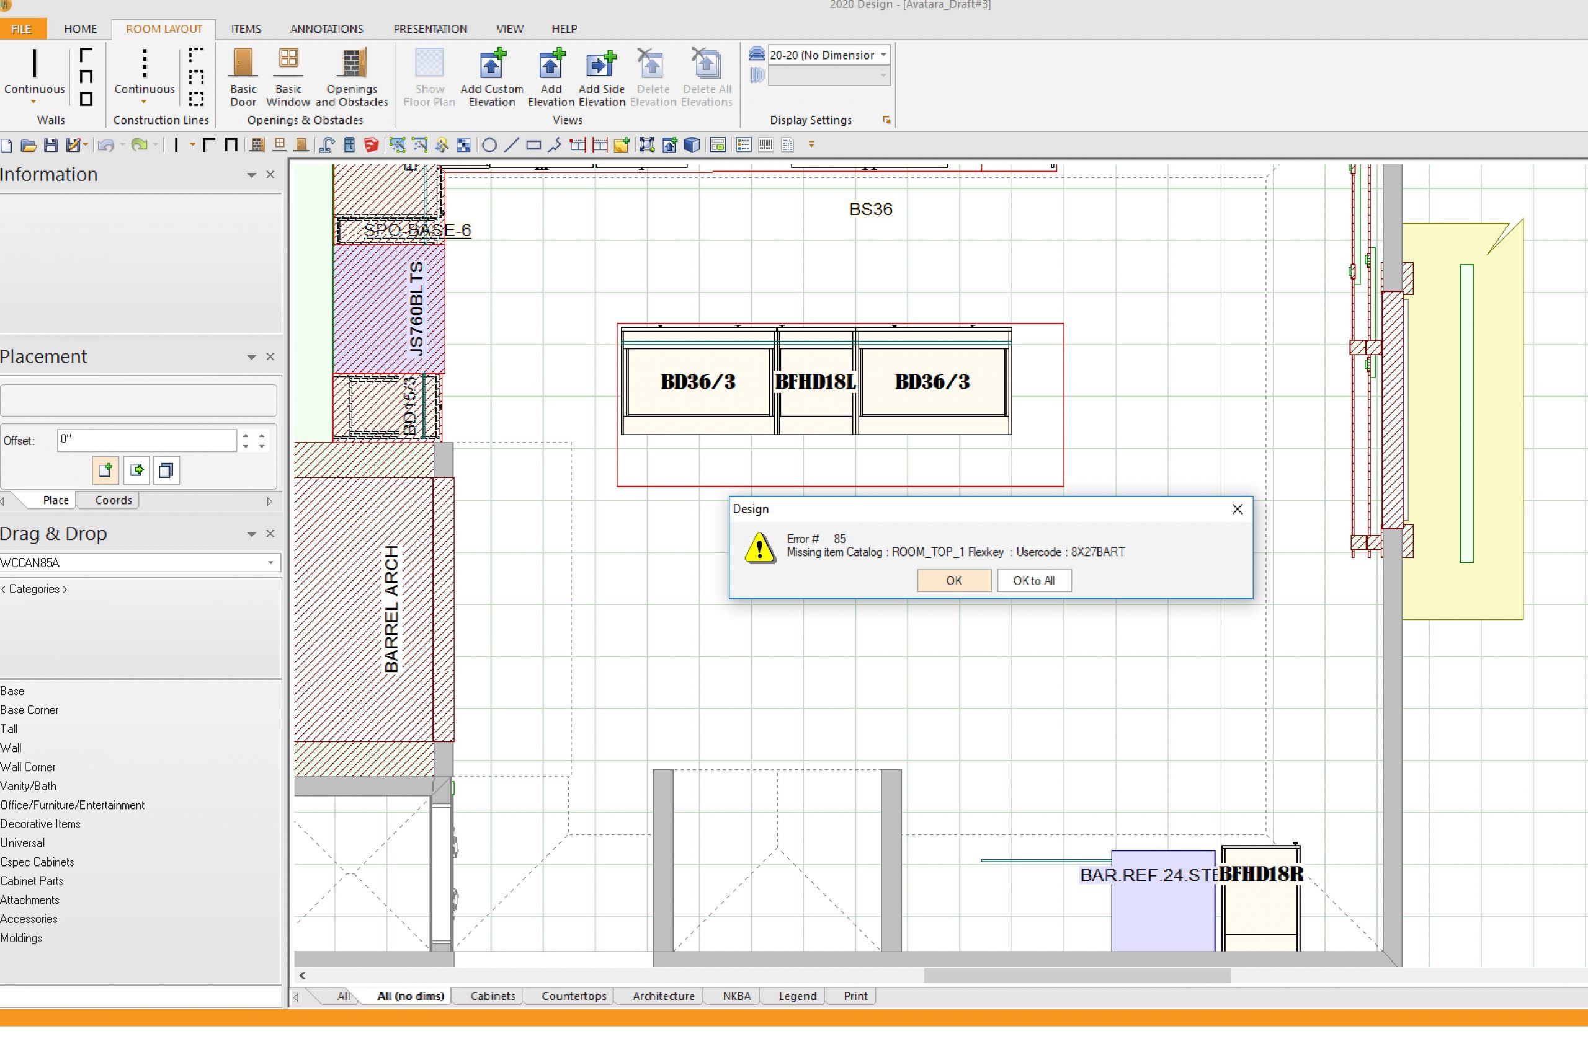This screenshot has height=1060, width=1588.
Task: Click the circle drawing tool icon
Action: 489,145
